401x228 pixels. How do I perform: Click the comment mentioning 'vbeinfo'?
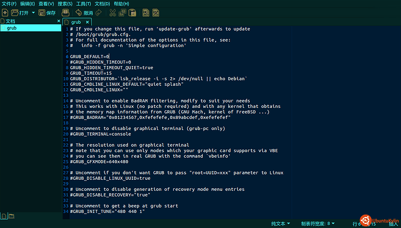151,156
